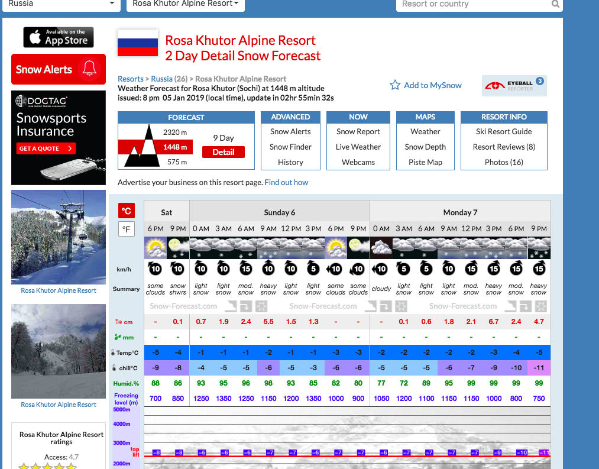Open the 9 Day forecast
The width and height of the screenshot is (599, 469).
tap(224, 138)
